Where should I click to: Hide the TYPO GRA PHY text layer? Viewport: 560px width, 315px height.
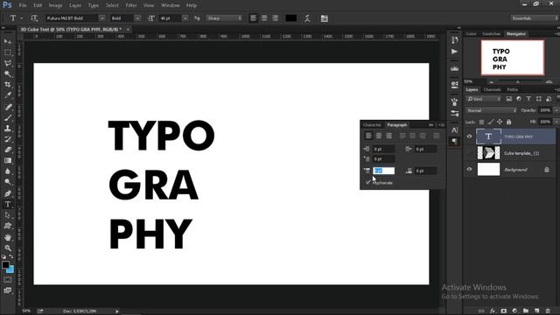point(469,136)
